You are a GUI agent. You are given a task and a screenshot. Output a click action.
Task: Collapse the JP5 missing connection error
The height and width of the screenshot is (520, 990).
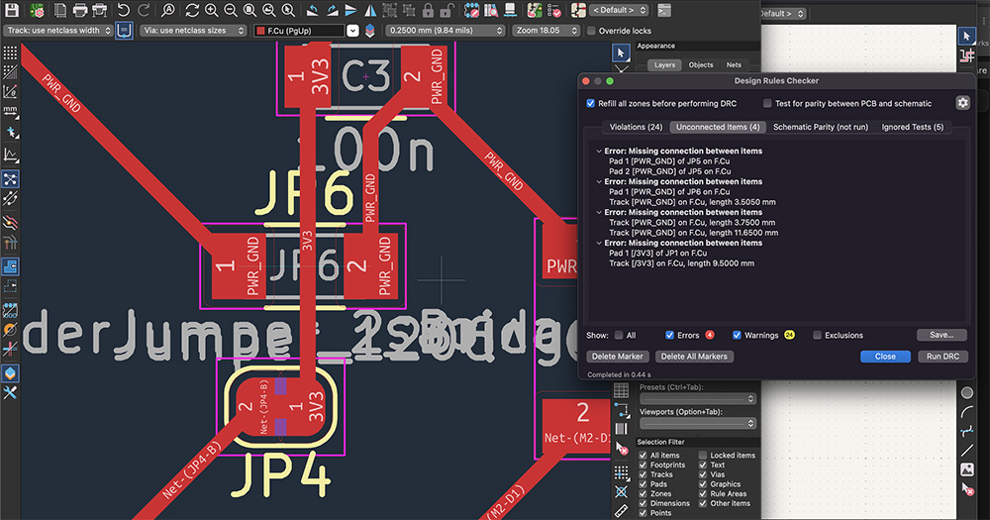(599, 151)
